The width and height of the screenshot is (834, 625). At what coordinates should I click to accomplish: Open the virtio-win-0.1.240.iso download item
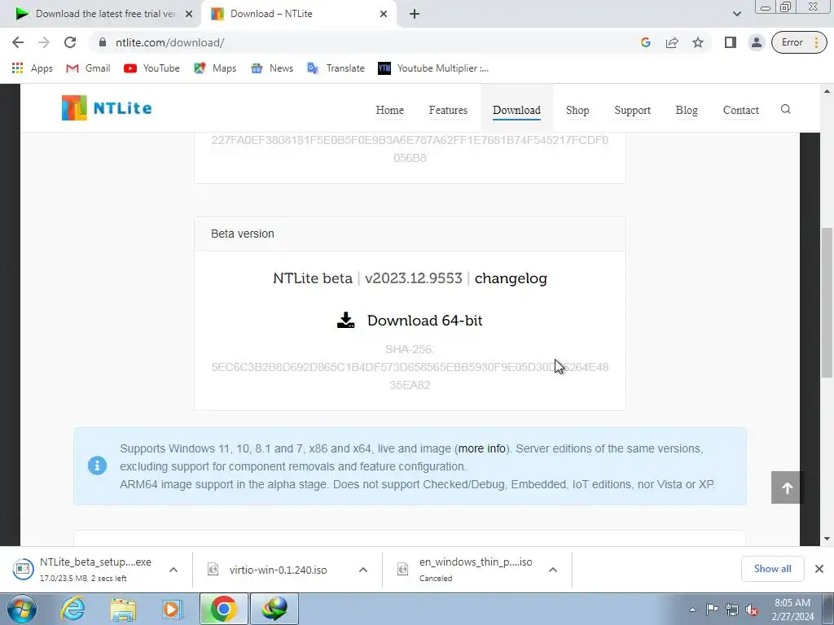269,570
